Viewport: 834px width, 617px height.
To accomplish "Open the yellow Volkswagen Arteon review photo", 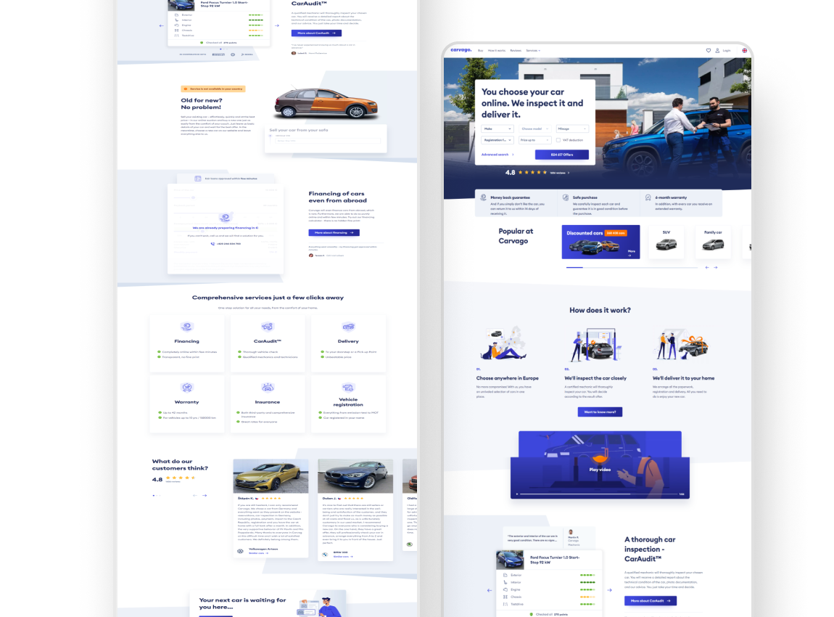I will (x=271, y=476).
